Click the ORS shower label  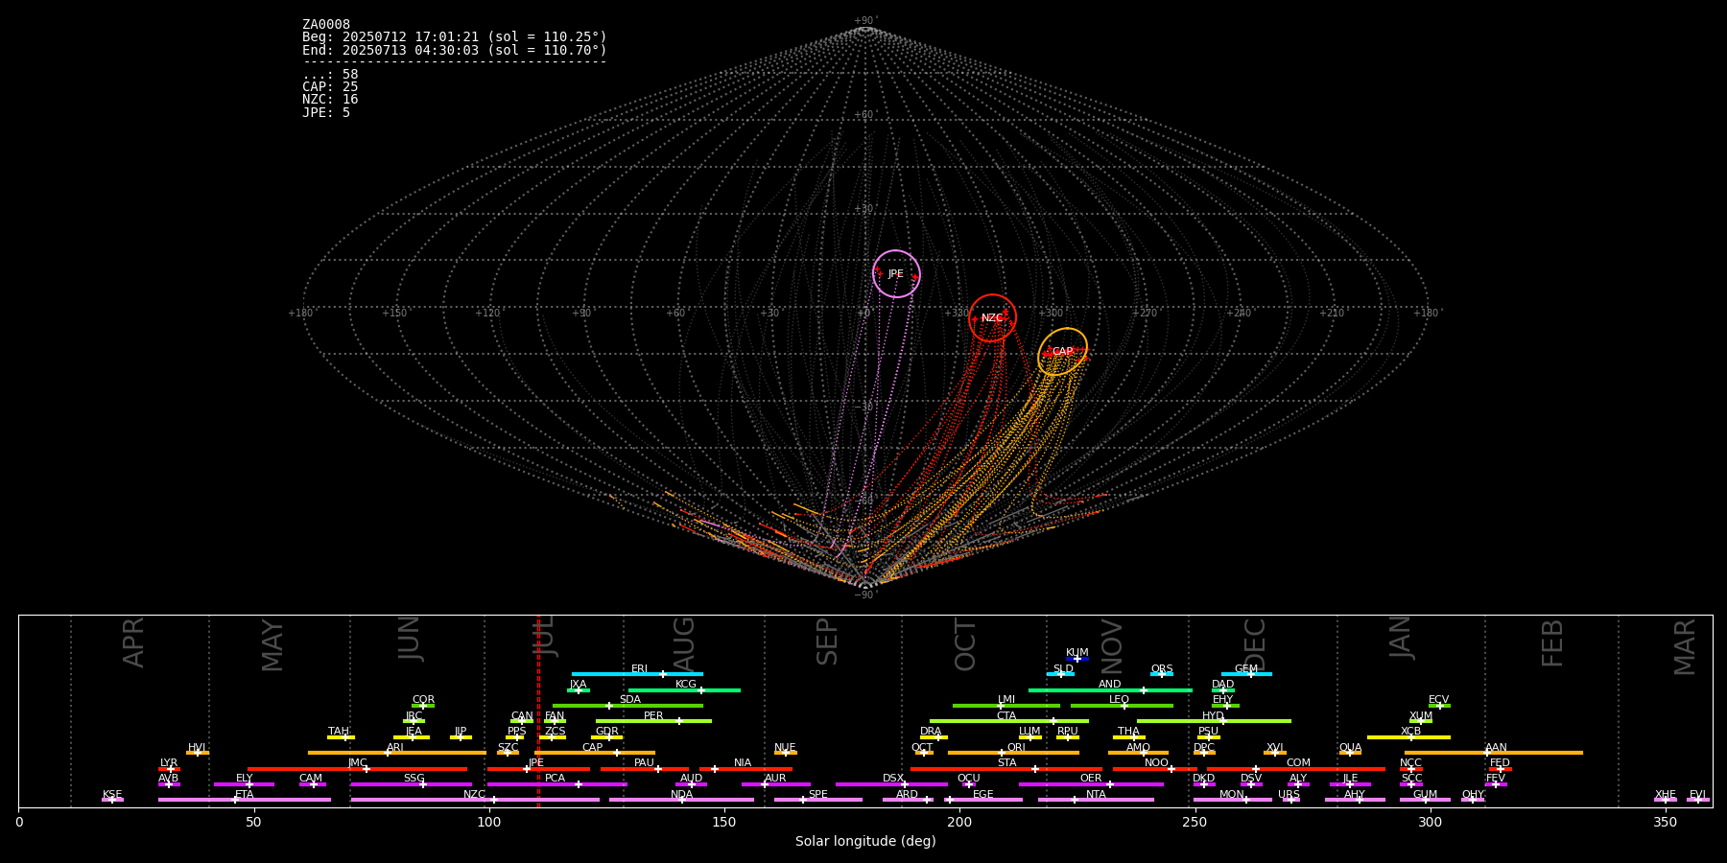pos(1162,669)
